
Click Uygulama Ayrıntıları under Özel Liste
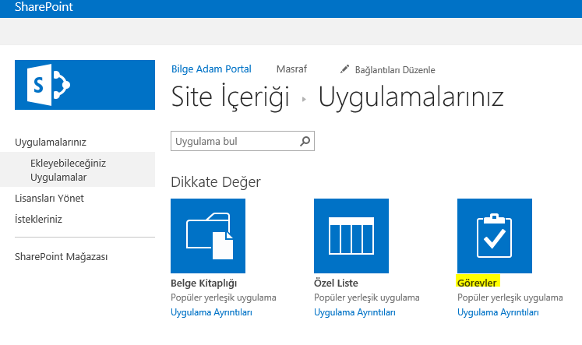(x=354, y=312)
